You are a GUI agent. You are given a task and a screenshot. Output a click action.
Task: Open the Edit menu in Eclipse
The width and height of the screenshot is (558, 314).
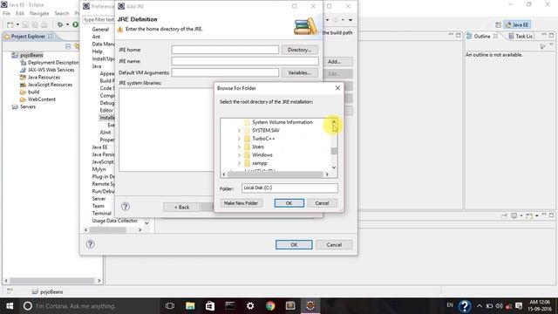[19, 13]
